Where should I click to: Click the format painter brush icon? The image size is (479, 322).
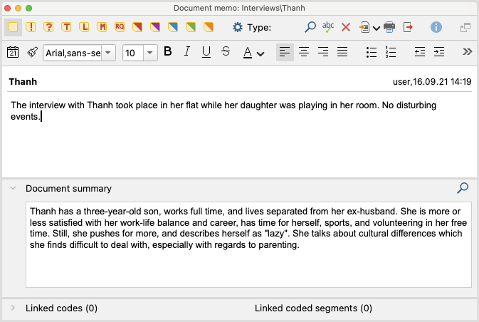(x=32, y=52)
